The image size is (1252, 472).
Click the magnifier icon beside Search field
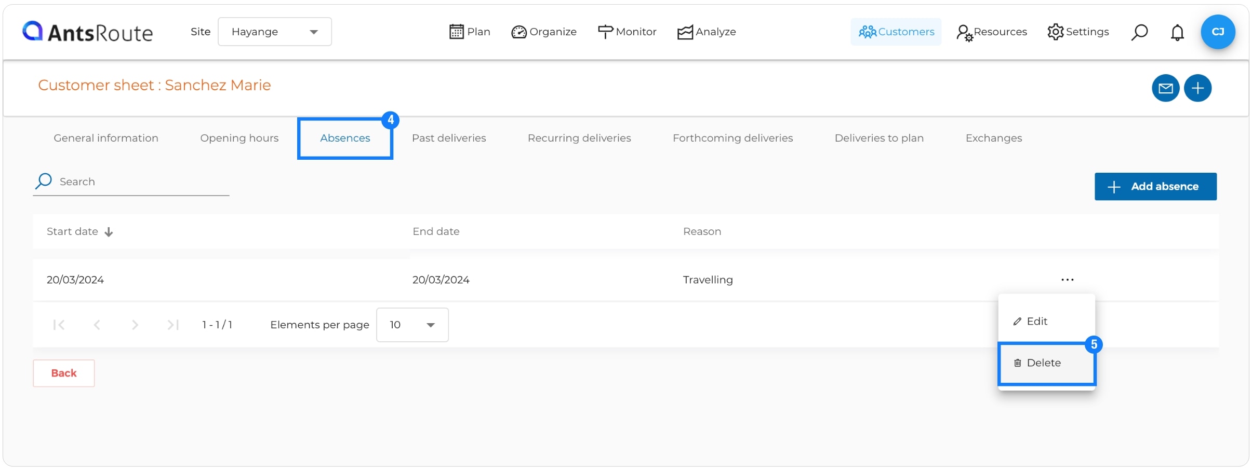(44, 181)
